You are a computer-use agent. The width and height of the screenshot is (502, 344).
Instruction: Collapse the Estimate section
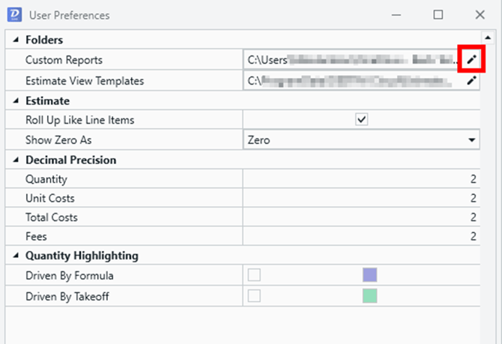coord(16,100)
